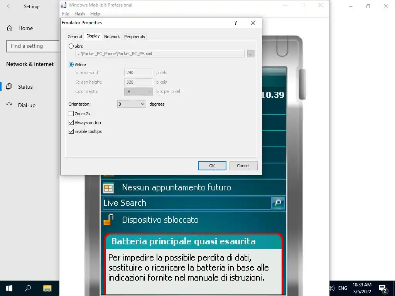The width and height of the screenshot is (395, 296).
Task: Click the Live Search text box
Action: [187, 203]
